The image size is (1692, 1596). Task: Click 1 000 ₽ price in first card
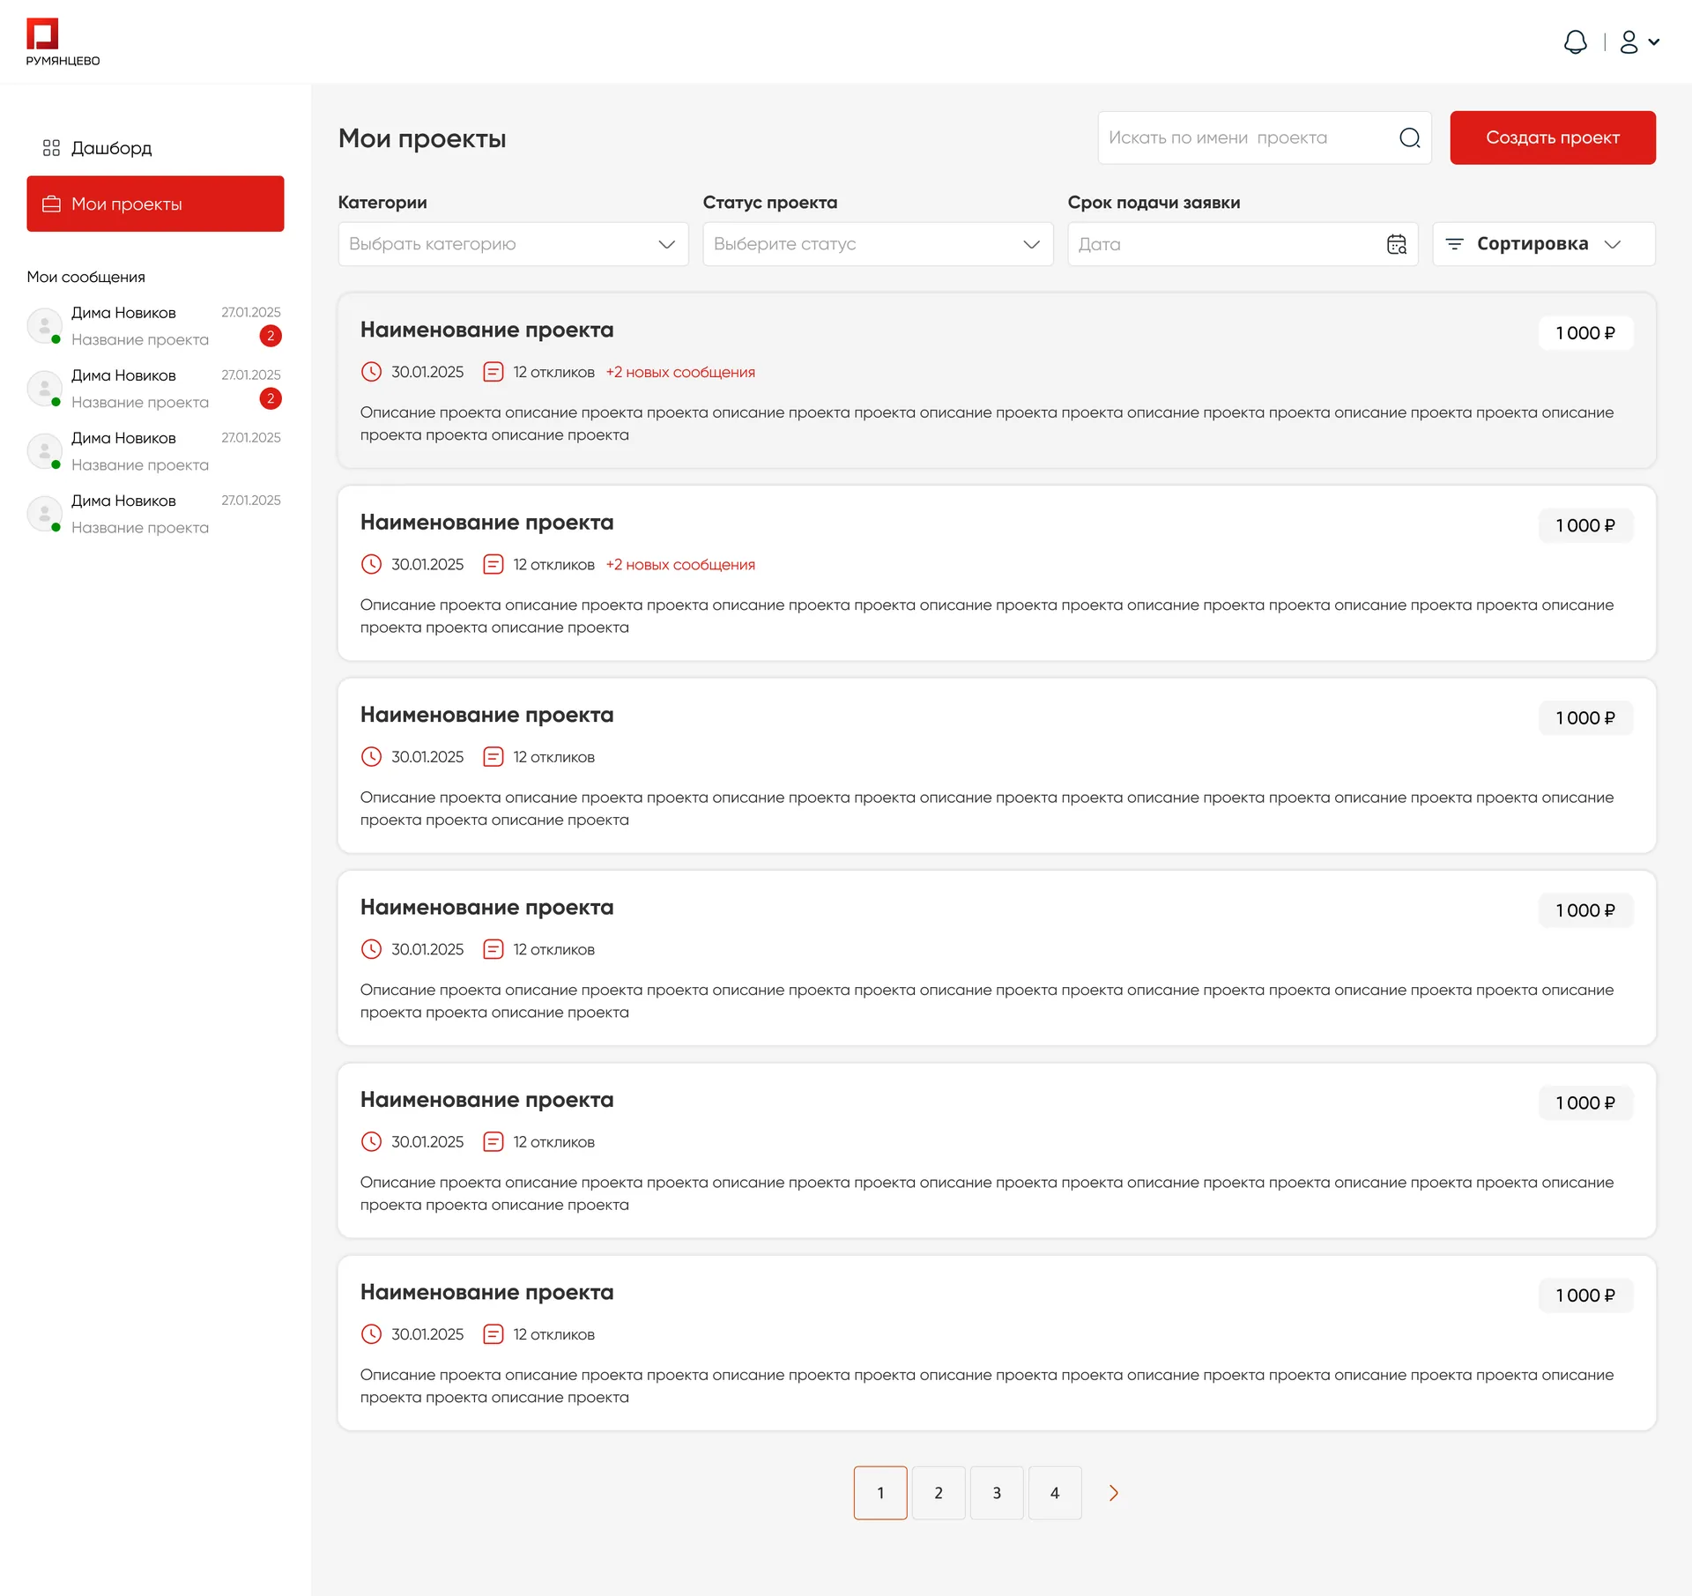tap(1585, 333)
